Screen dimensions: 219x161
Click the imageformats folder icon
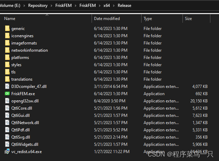[7, 43]
